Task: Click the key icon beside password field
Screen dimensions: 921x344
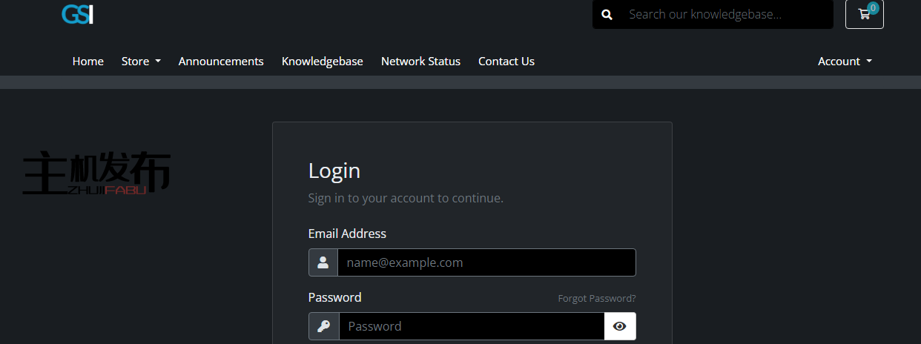Action: [324, 326]
